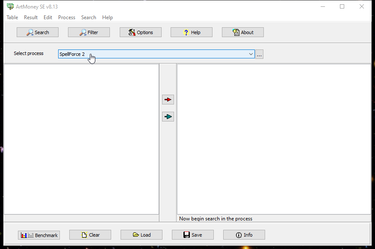Click the Filter button

point(89,32)
